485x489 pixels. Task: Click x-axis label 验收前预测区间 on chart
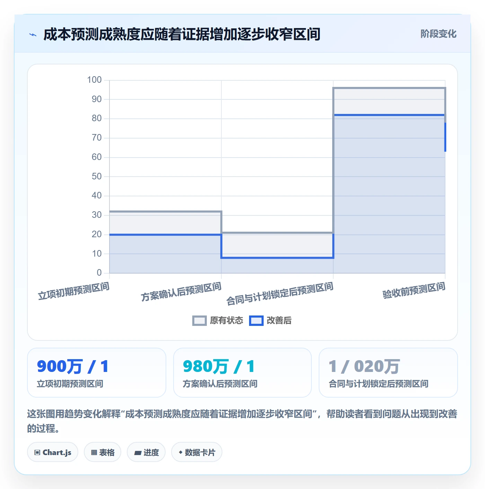[x=414, y=290]
